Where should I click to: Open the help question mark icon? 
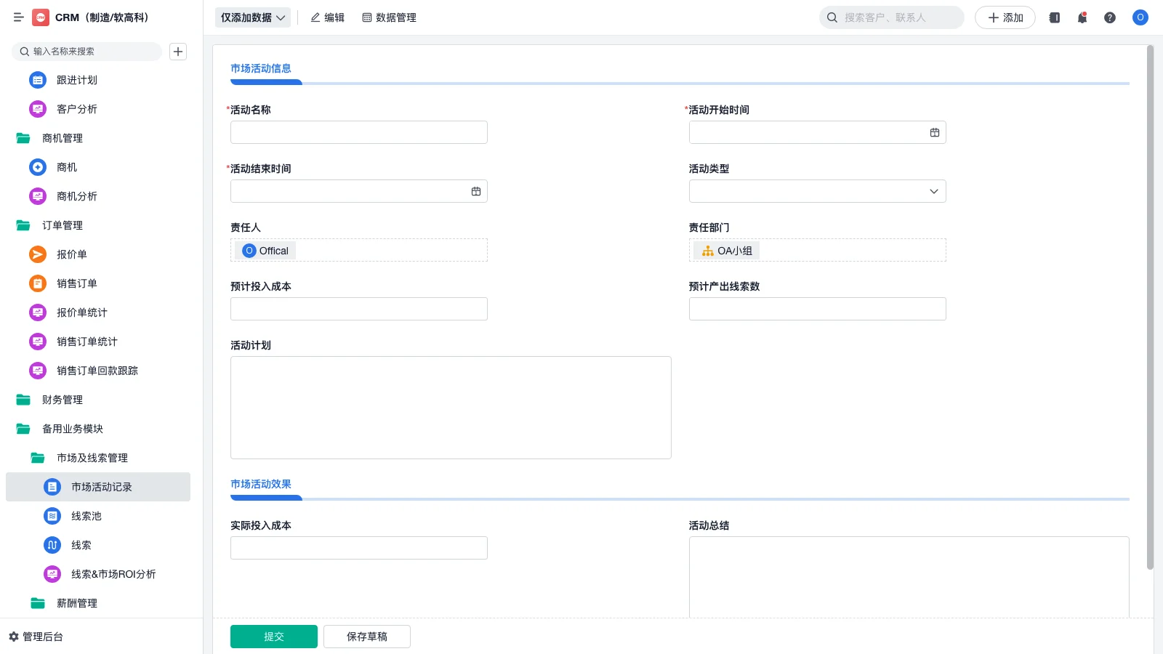1110,17
